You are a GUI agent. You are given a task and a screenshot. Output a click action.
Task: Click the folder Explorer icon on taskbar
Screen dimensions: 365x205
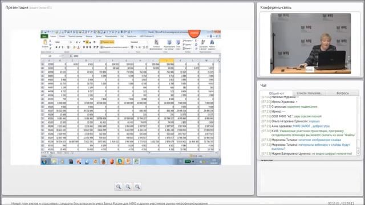pos(54,161)
